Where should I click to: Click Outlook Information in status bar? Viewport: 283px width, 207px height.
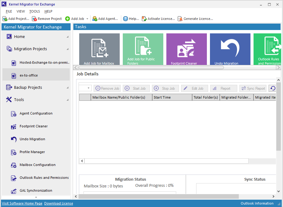point(257,203)
